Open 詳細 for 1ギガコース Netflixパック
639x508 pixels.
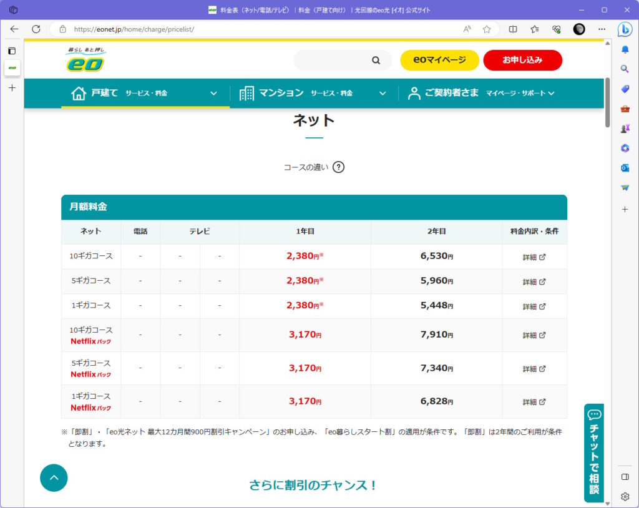coord(534,401)
